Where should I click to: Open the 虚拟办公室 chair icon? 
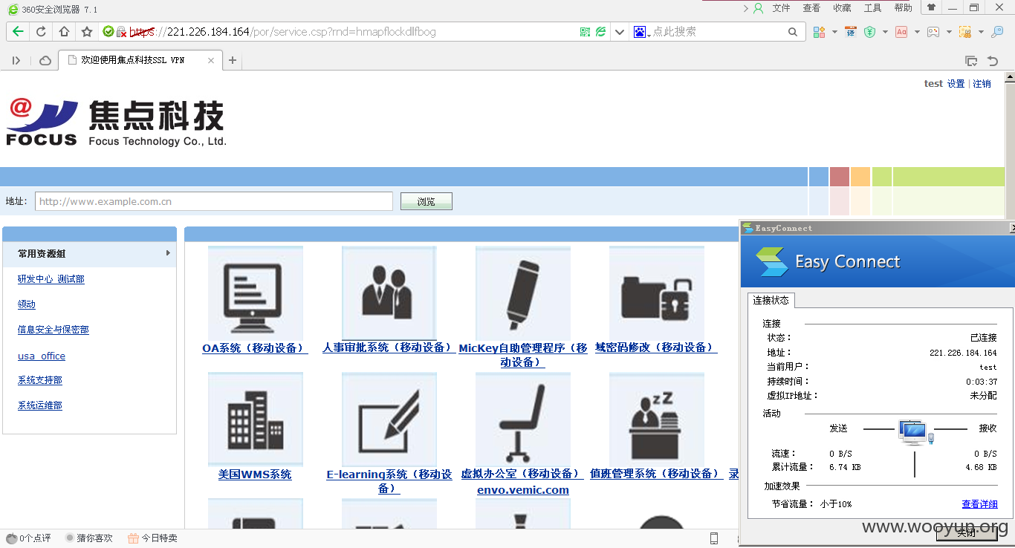(523, 420)
